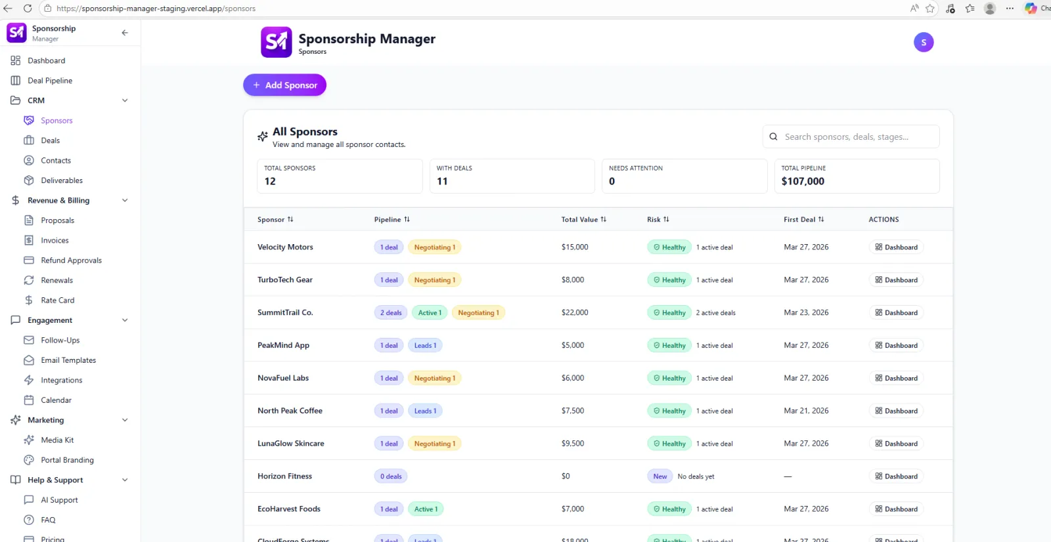Click the Renewals refresh icon
The image size is (1051, 542).
[x=29, y=280]
